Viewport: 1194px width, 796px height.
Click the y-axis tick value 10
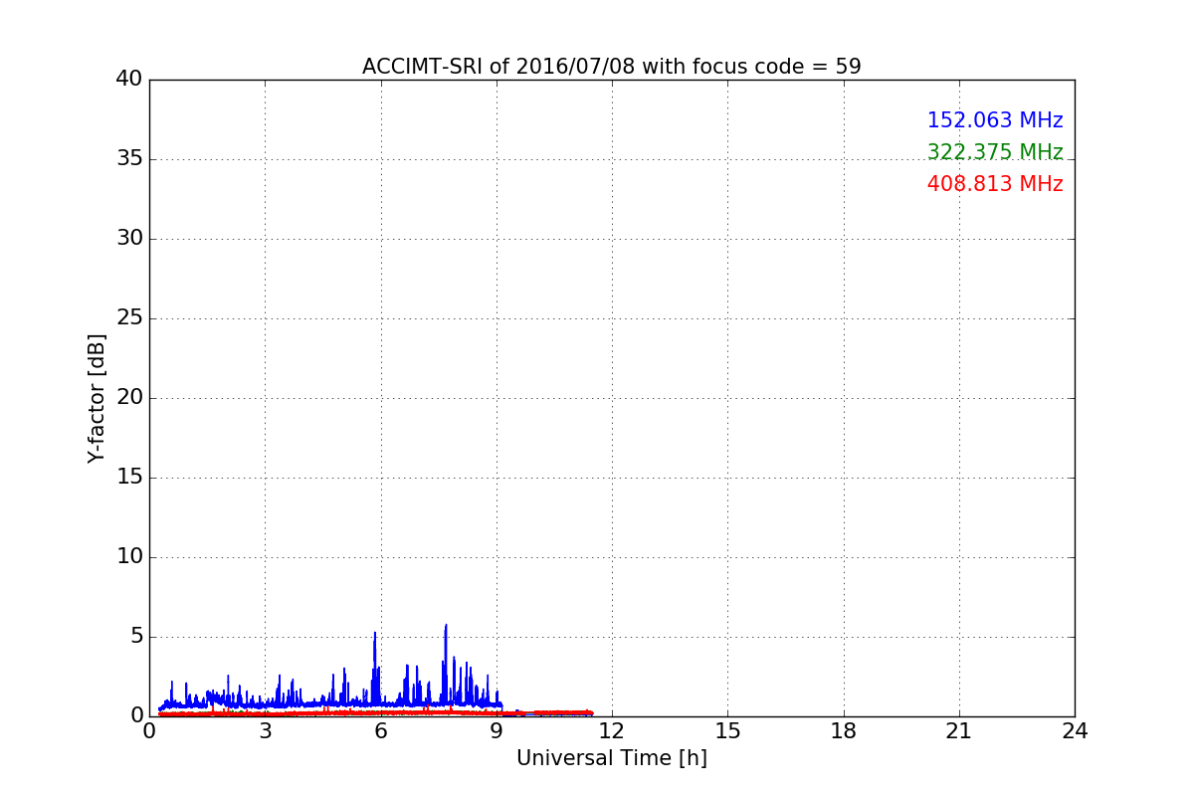[129, 557]
